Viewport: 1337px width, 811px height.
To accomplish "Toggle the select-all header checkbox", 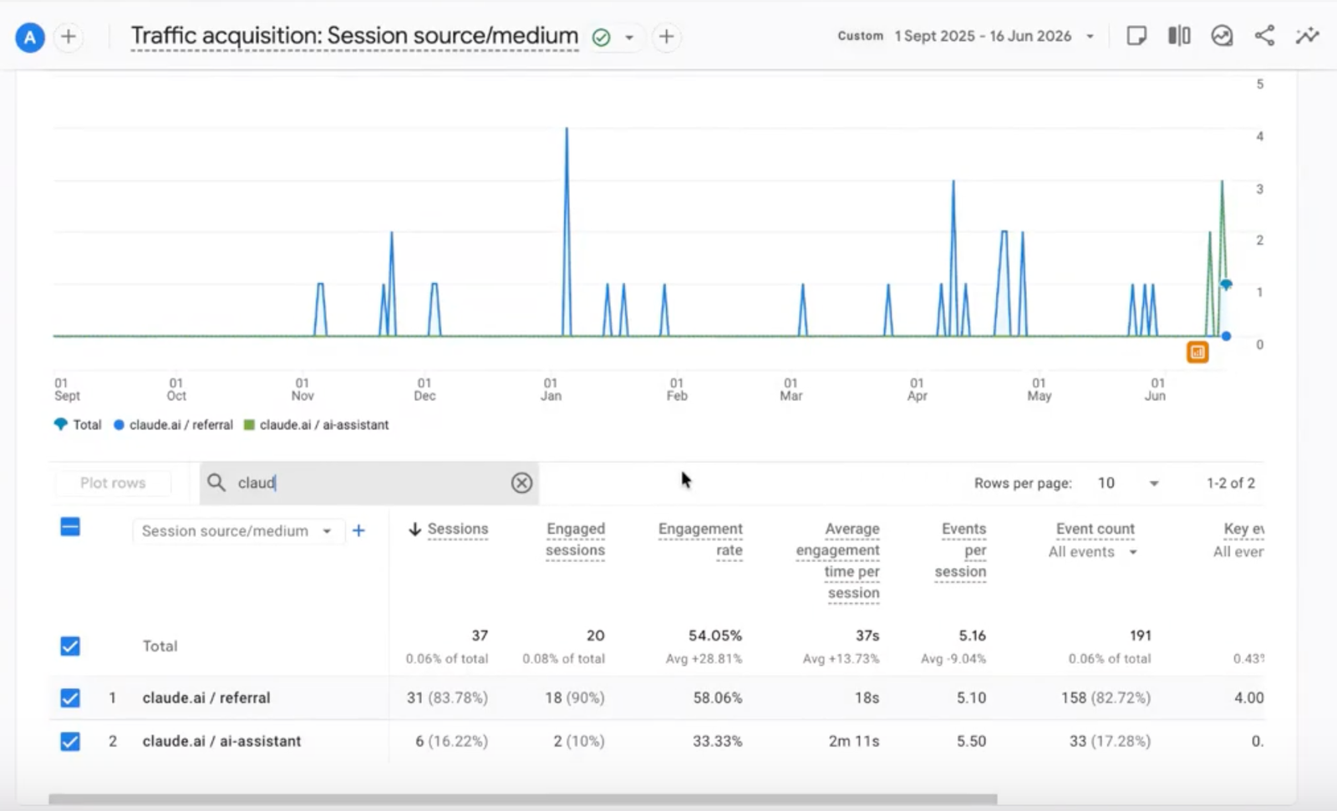I will point(70,527).
